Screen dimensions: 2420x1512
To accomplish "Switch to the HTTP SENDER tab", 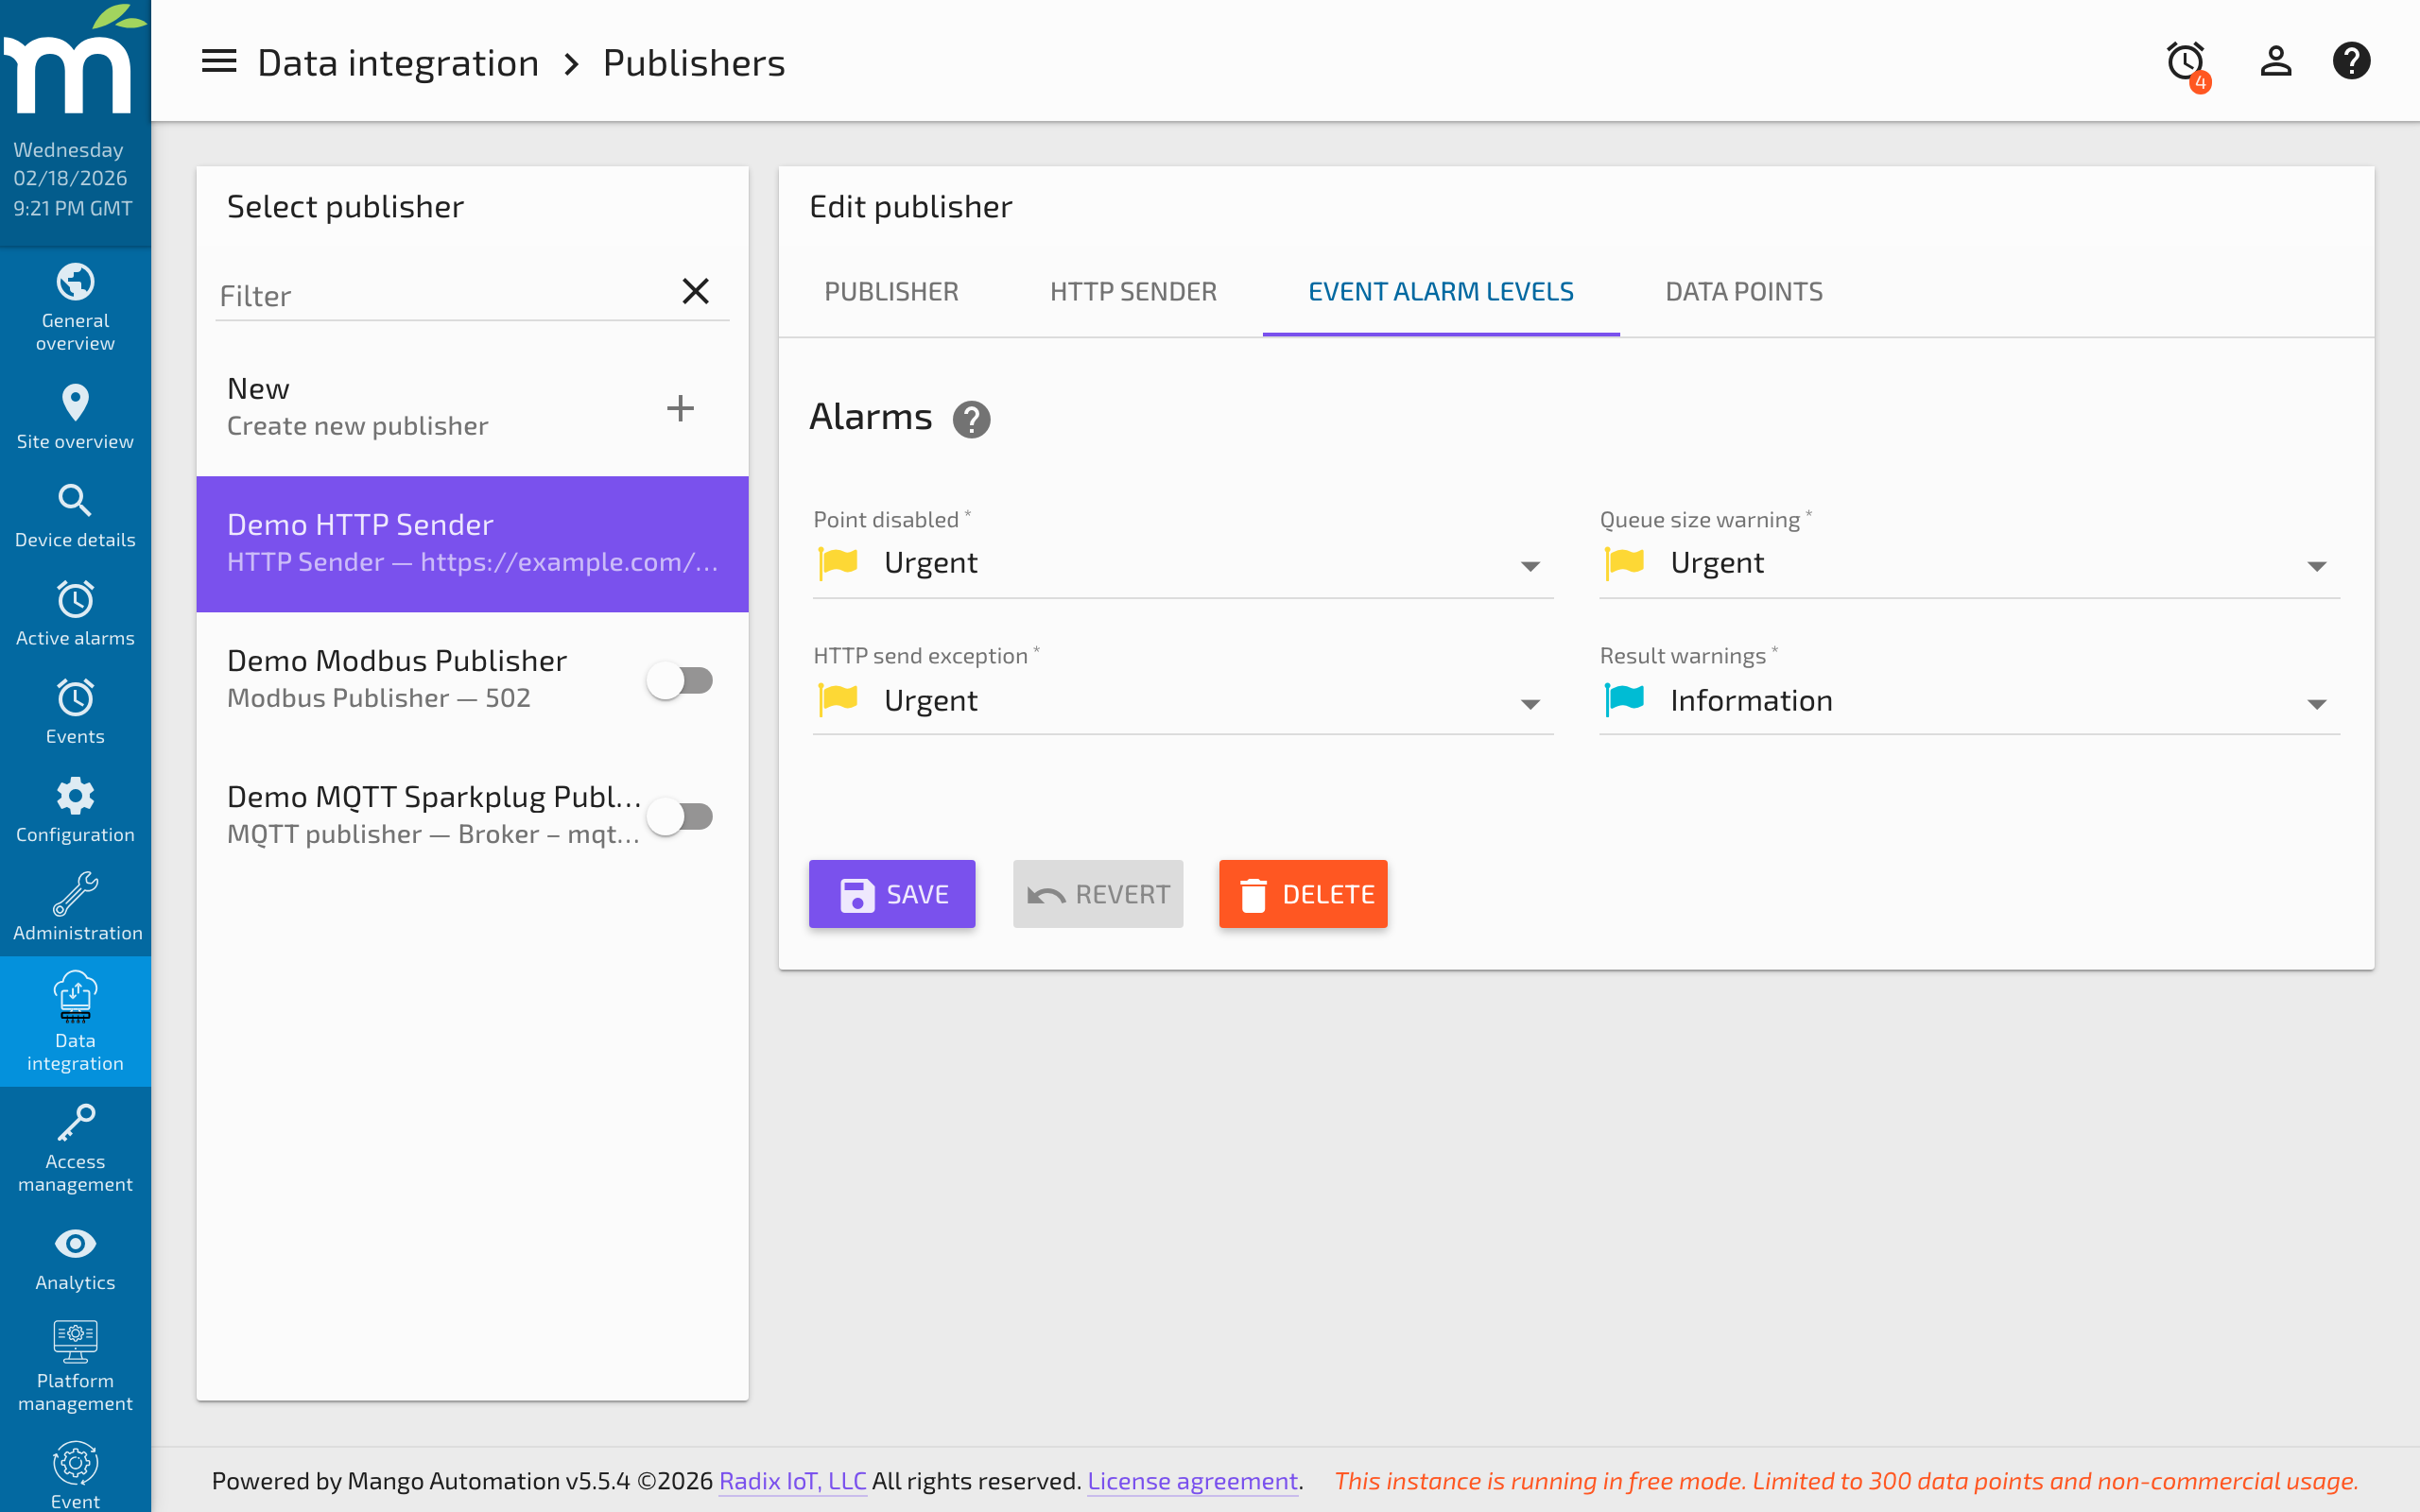I will (1133, 292).
